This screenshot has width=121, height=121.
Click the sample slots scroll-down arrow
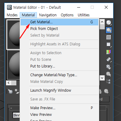click(x=102, y=78)
